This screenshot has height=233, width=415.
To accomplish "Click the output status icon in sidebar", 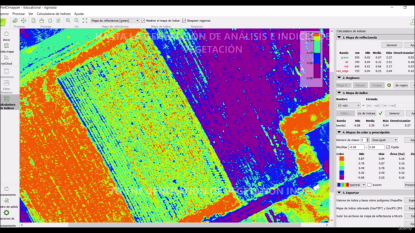I will [6, 201].
